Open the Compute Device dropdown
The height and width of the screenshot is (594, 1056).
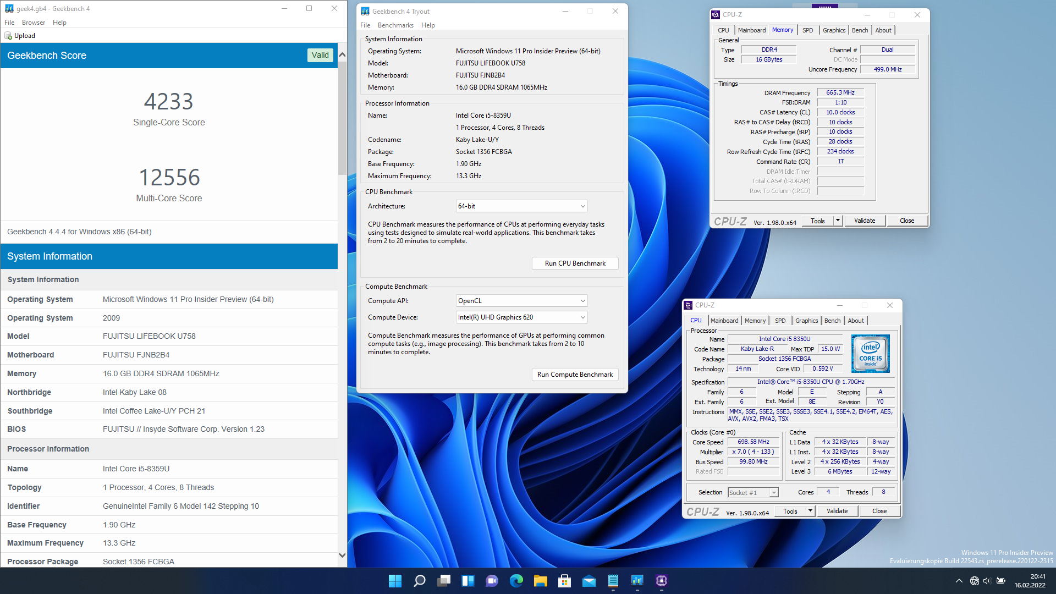[521, 317]
